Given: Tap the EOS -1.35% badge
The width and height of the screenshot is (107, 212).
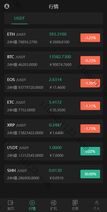Looking at the screenshot, I should 90,83.
